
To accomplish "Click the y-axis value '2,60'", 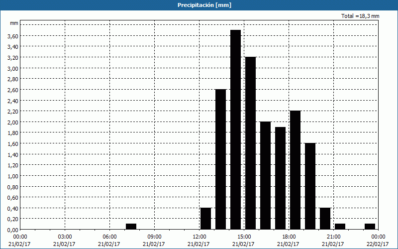I will (x=13, y=90).
